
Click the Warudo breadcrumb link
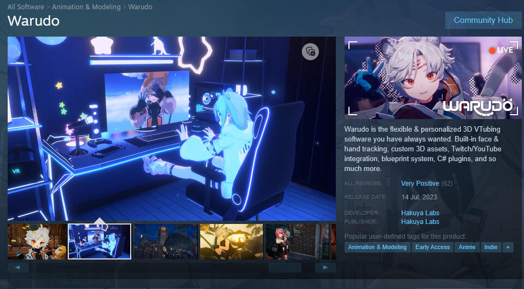[140, 7]
